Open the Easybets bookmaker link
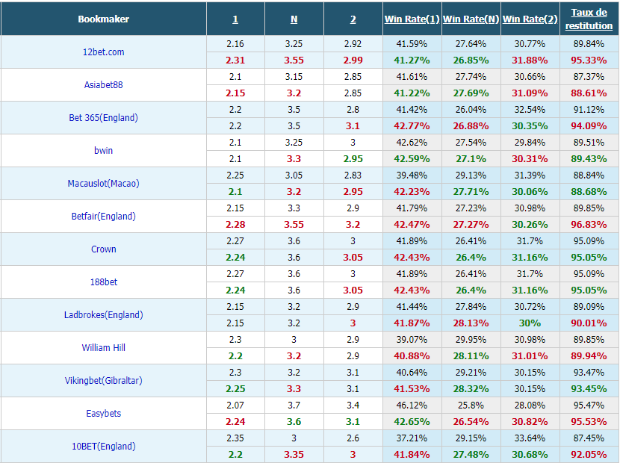The width and height of the screenshot is (620, 463). [x=104, y=413]
